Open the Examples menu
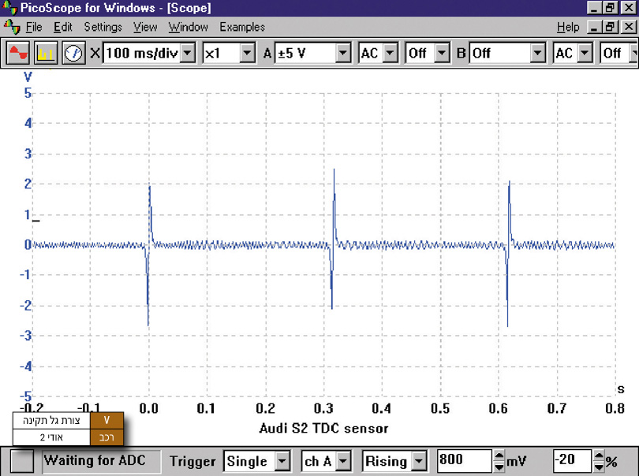 coord(242,27)
